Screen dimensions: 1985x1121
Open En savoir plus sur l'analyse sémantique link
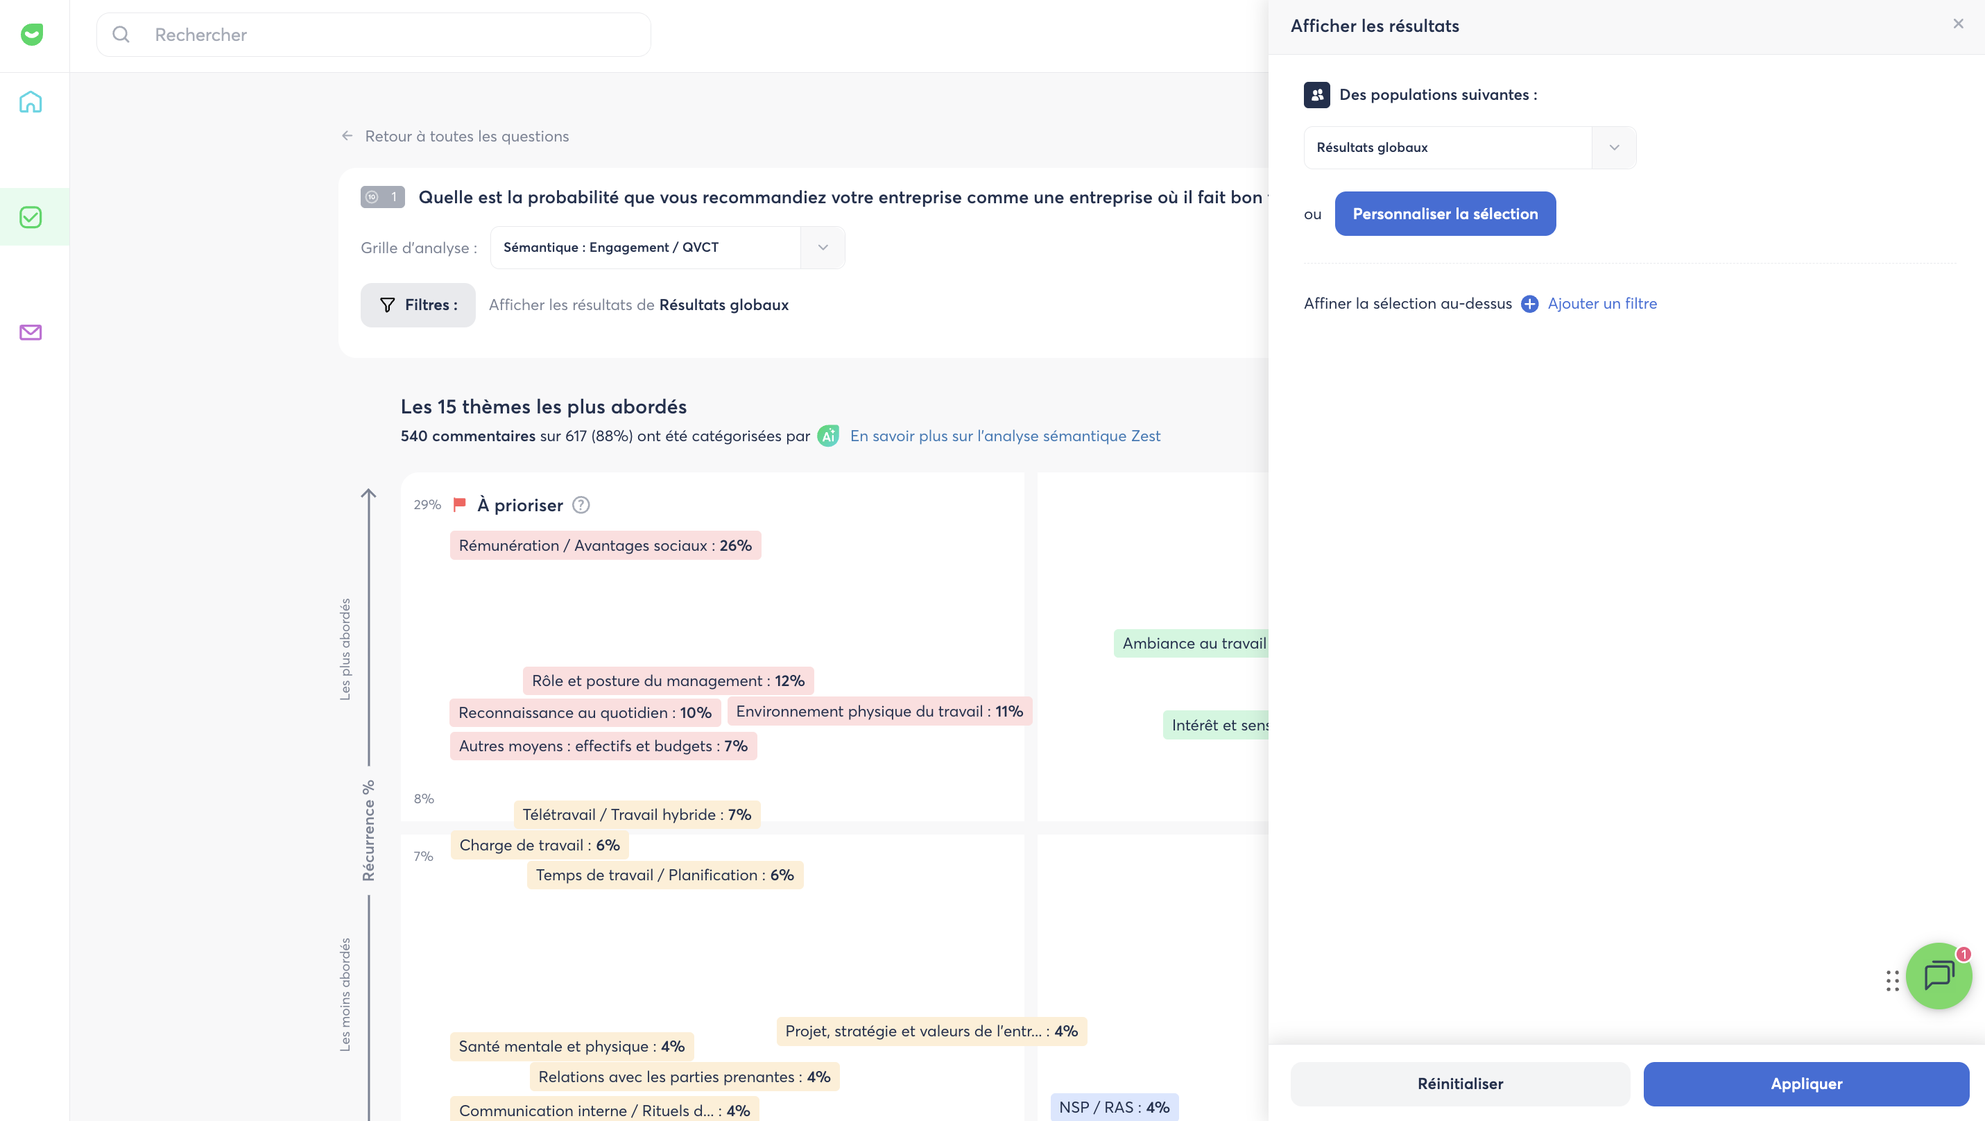click(1005, 436)
